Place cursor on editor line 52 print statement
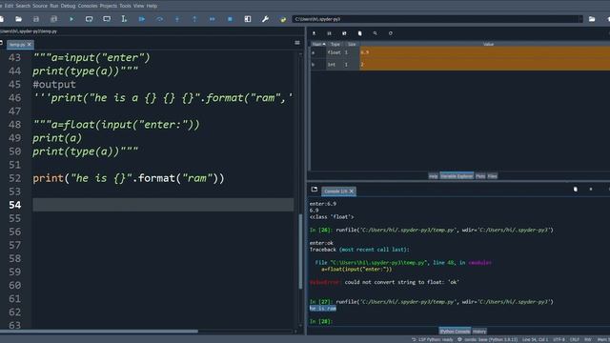This screenshot has height=343, width=610. tap(129, 178)
